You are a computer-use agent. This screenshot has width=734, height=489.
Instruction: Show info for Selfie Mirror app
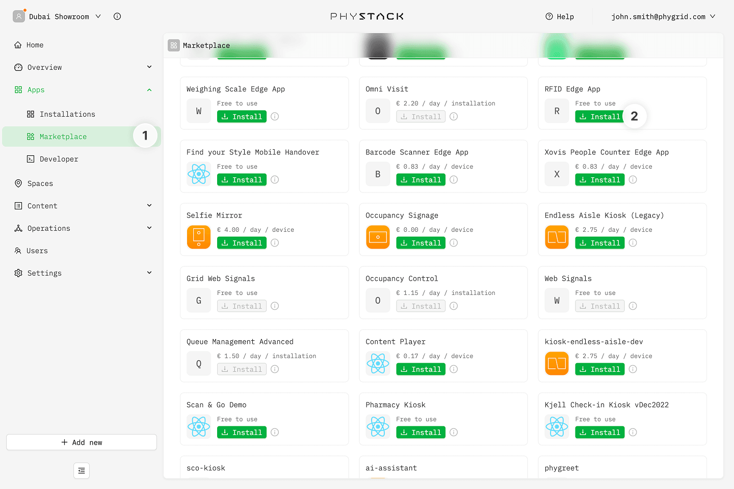coord(275,243)
